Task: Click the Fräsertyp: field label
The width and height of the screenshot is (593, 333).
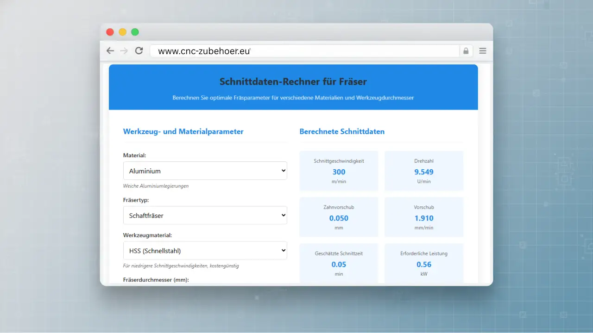Action: click(x=136, y=200)
